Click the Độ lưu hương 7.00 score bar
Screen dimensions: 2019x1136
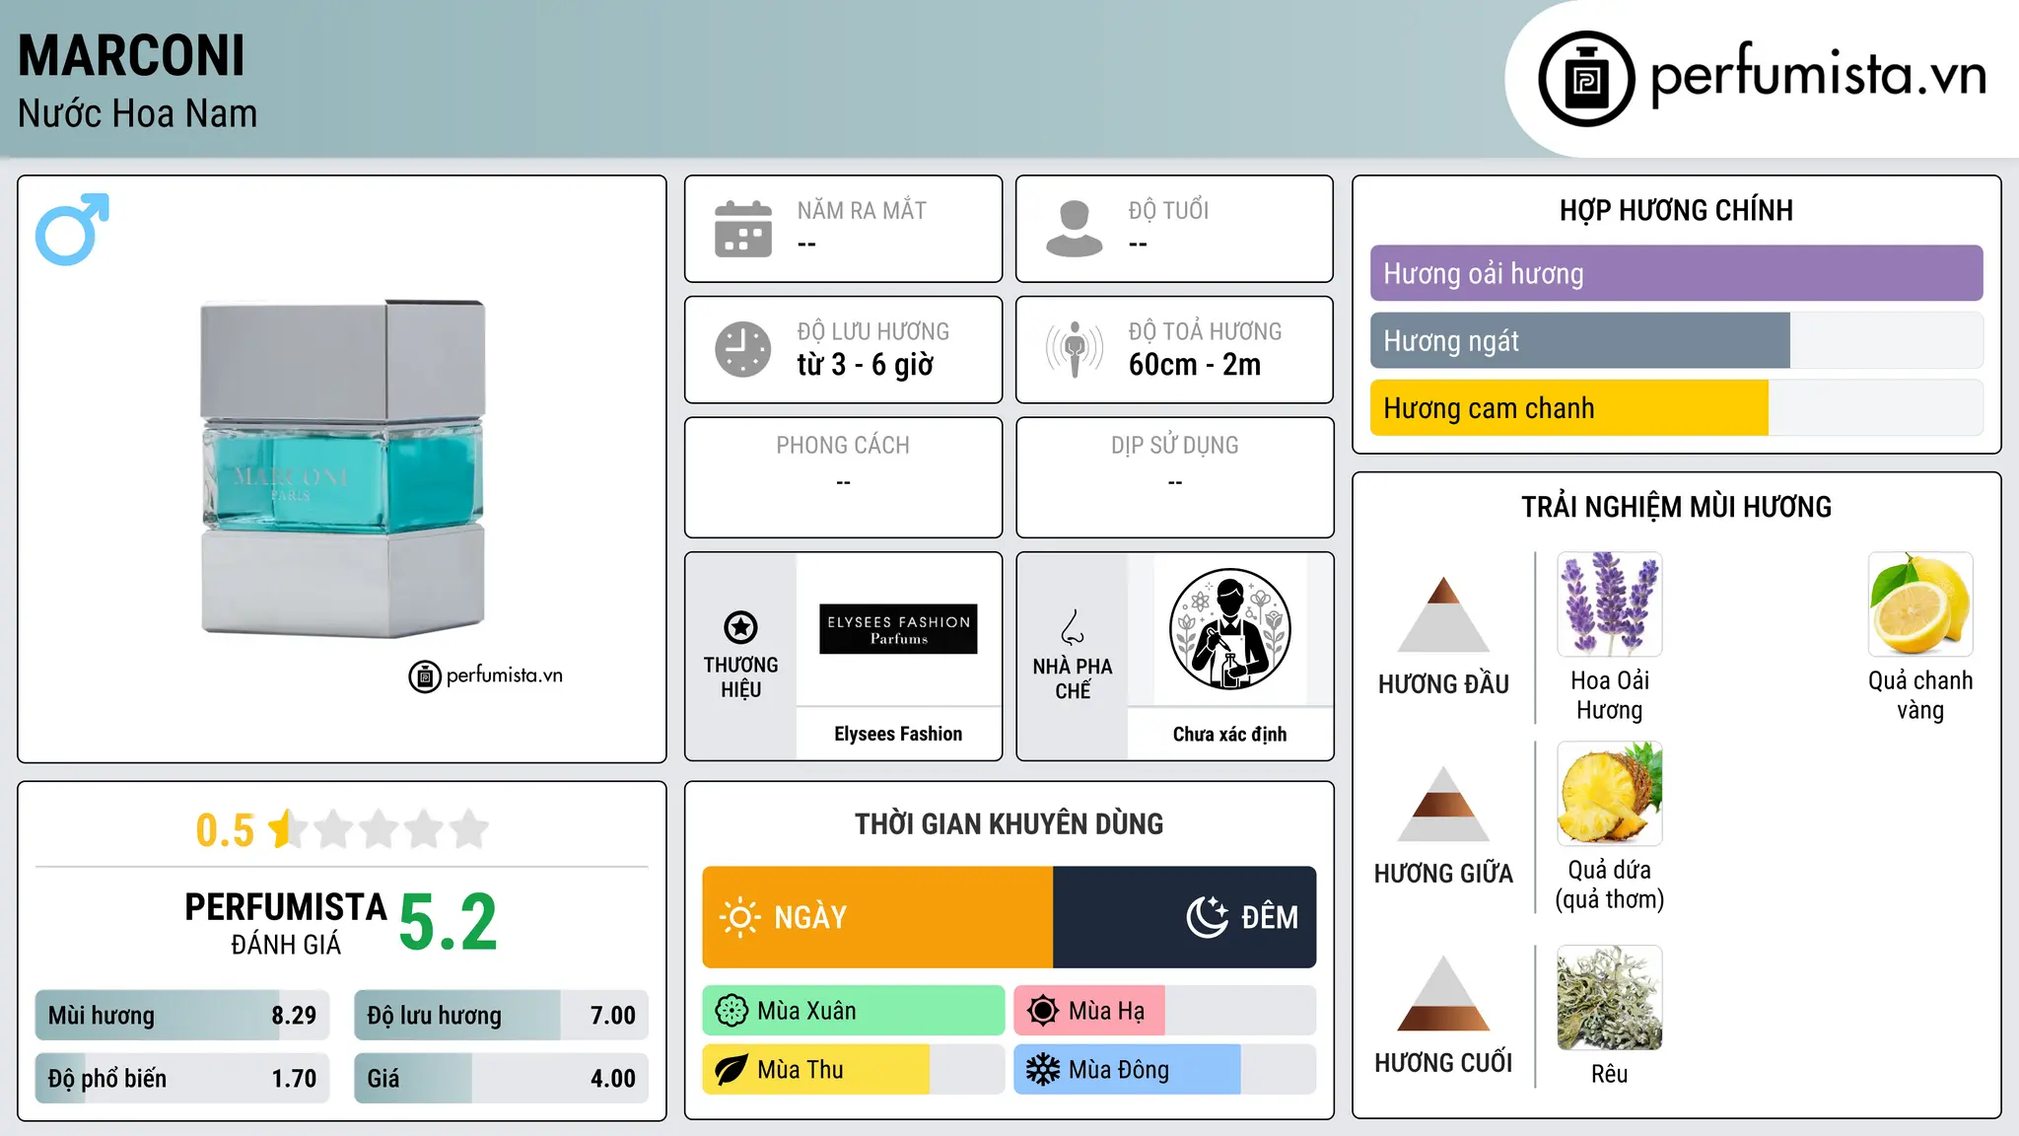point(501,1015)
